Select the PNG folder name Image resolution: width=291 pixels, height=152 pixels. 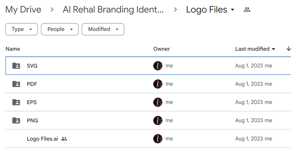click(32, 121)
